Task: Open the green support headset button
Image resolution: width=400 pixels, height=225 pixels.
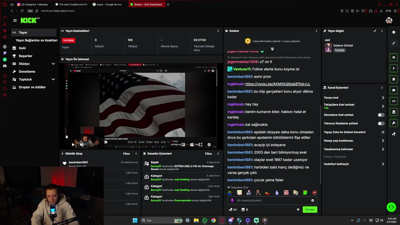Action: tap(391, 207)
